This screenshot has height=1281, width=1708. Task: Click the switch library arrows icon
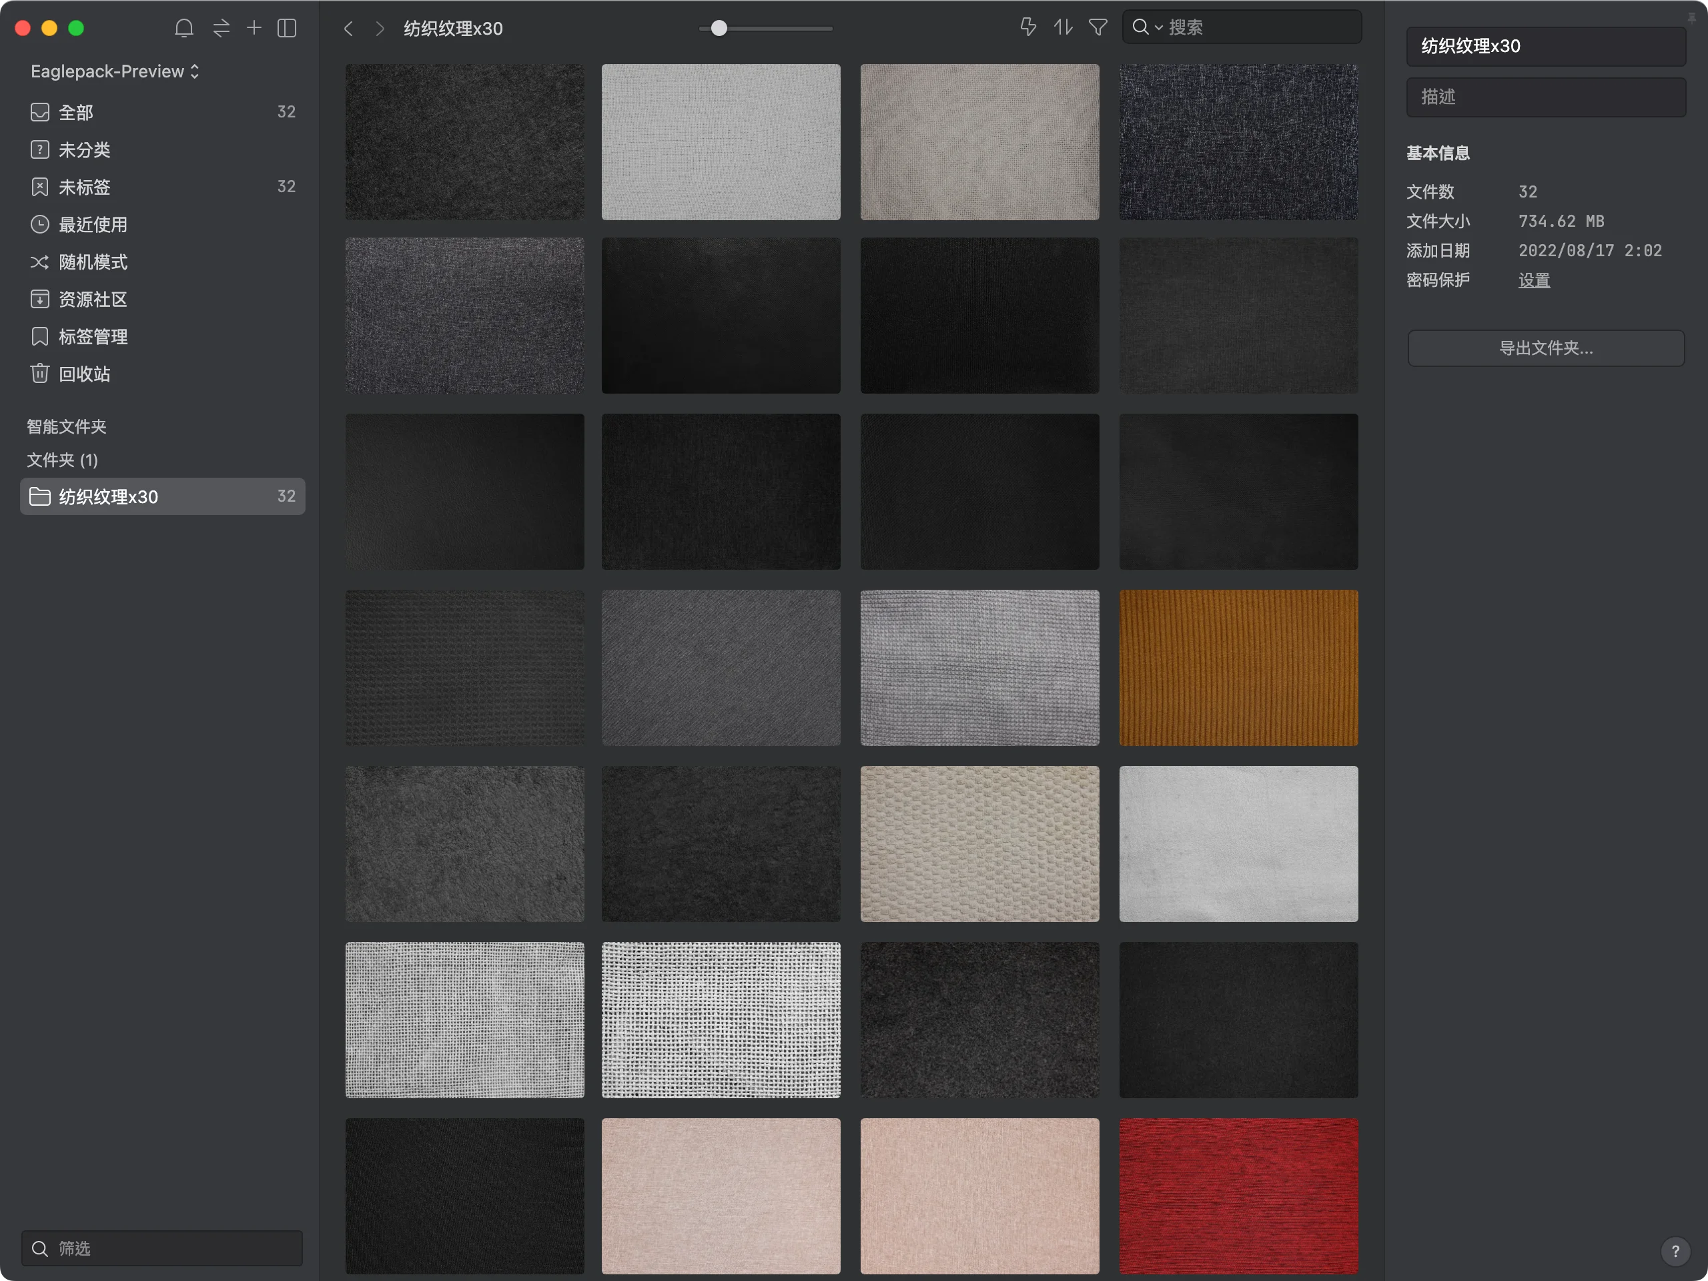[x=221, y=29]
